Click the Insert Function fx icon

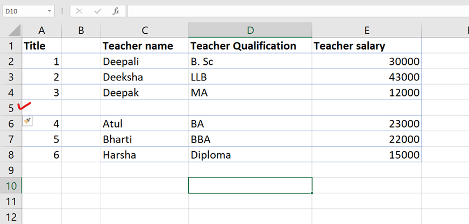pyautogui.click(x=116, y=11)
